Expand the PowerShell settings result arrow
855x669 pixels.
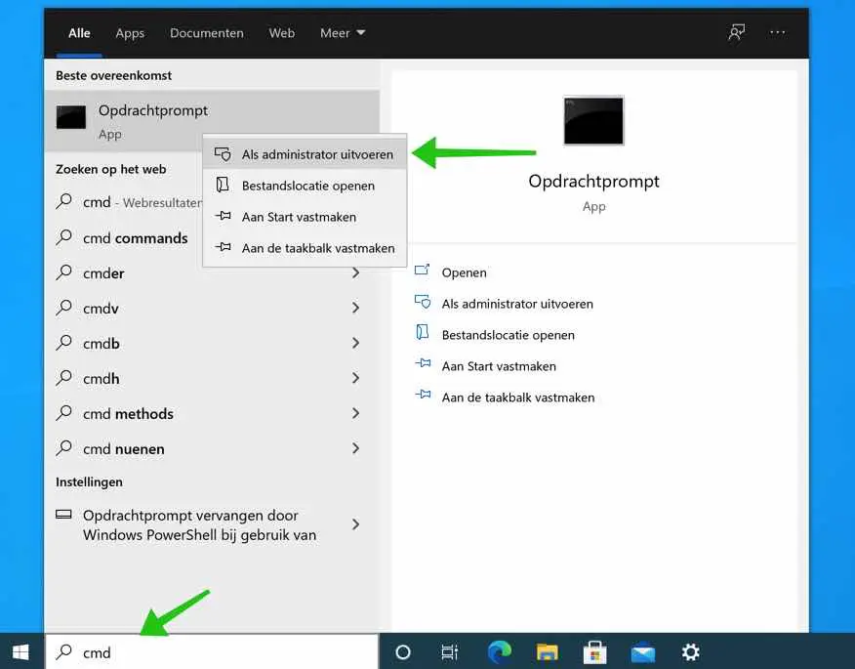(x=355, y=524)
